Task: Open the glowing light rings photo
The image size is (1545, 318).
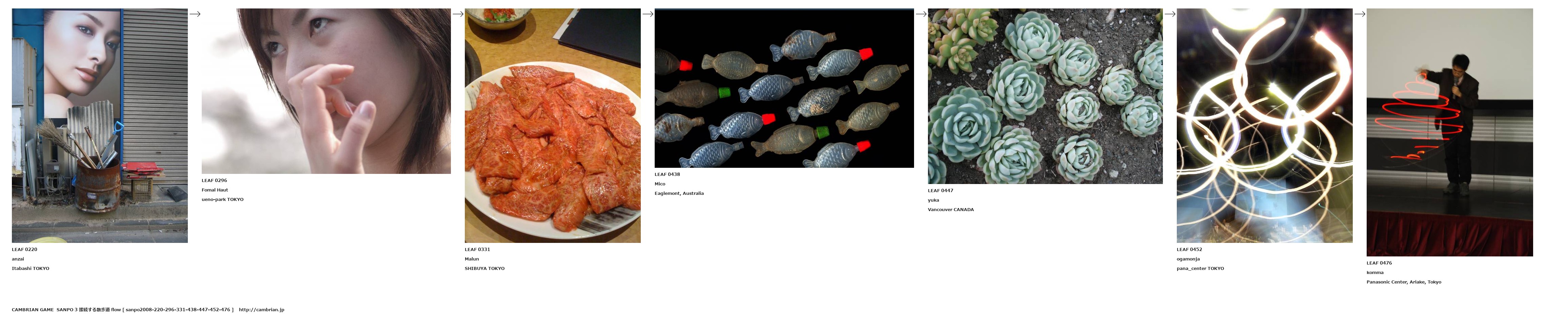Action: pyautogui.click(x=1264, y=125)
